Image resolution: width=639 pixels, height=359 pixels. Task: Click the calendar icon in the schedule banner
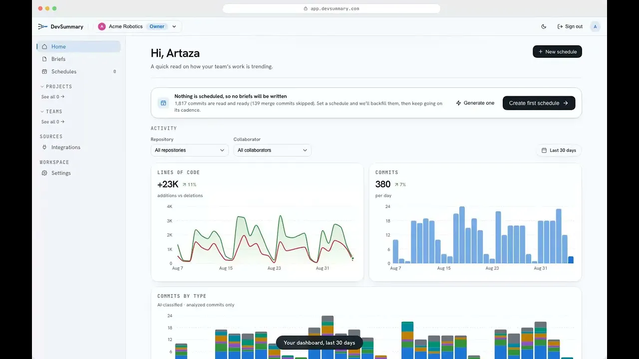click(x=163, y=103)
